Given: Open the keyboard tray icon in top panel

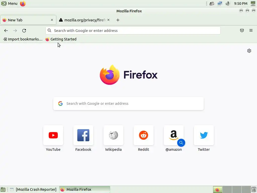Looking at the screenshot, I should point(212,4).
